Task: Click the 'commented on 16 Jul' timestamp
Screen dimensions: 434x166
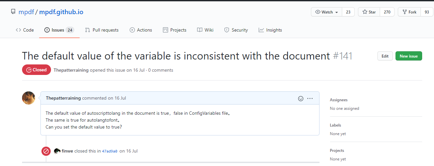Action: click(104, 98)
